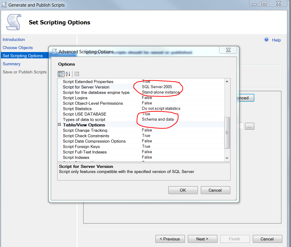Open the Introduction wizard page
The height and width of the screenshot is (247, 291).
14,39
